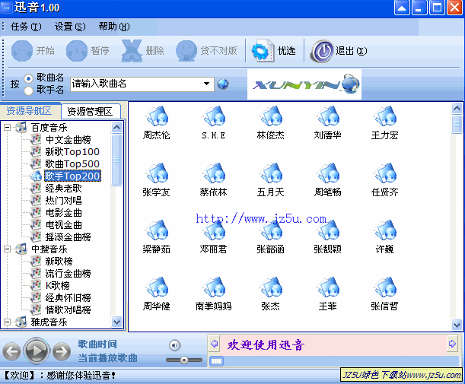Screen dimensions: 465x384
Task: Click the 暂停 pause toolbar button
Action: tap(88, 51)
